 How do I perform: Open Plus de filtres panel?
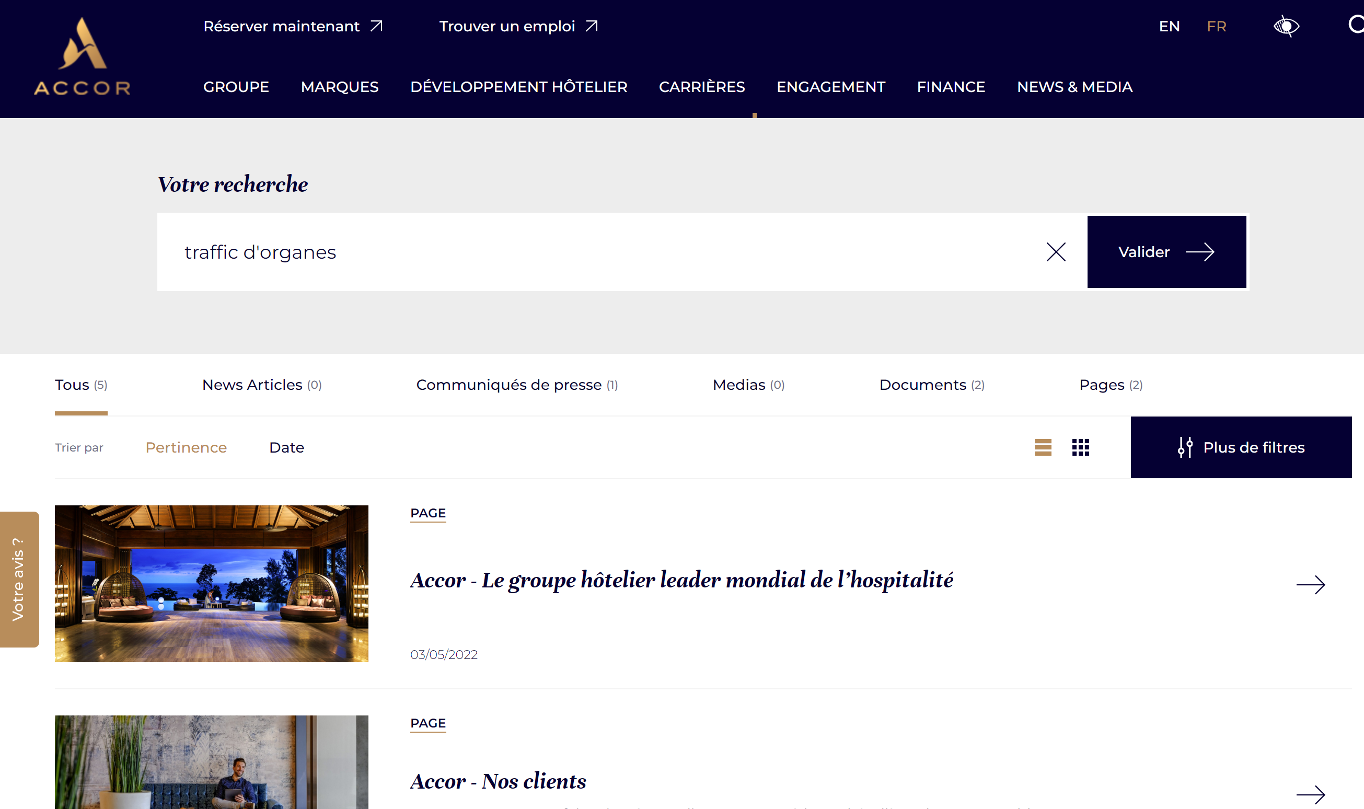(1241, 447)
